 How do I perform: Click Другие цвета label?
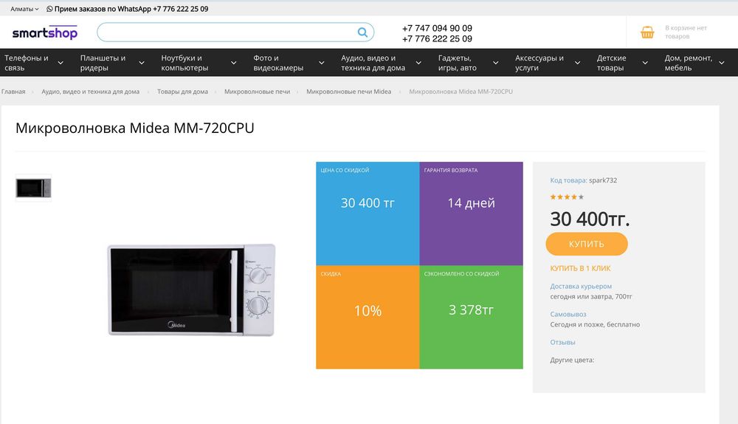[x=572, y=360]
